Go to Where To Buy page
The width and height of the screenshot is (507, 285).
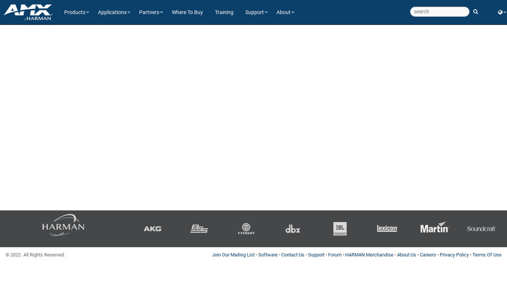tap(187, 12)
